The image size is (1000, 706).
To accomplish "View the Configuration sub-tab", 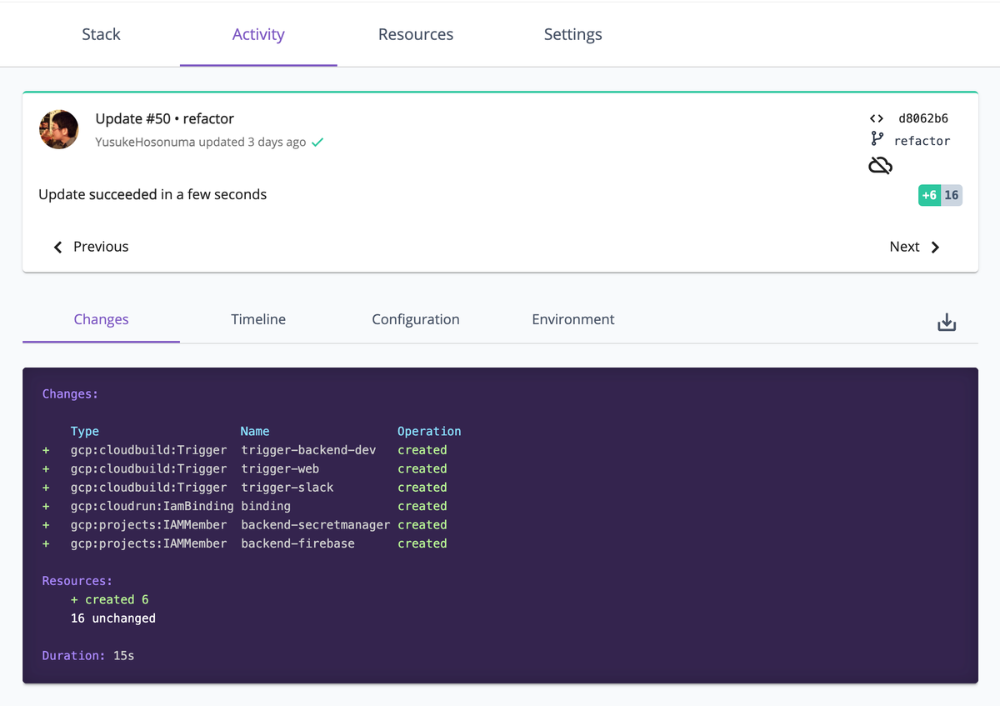I will point(416,319).
